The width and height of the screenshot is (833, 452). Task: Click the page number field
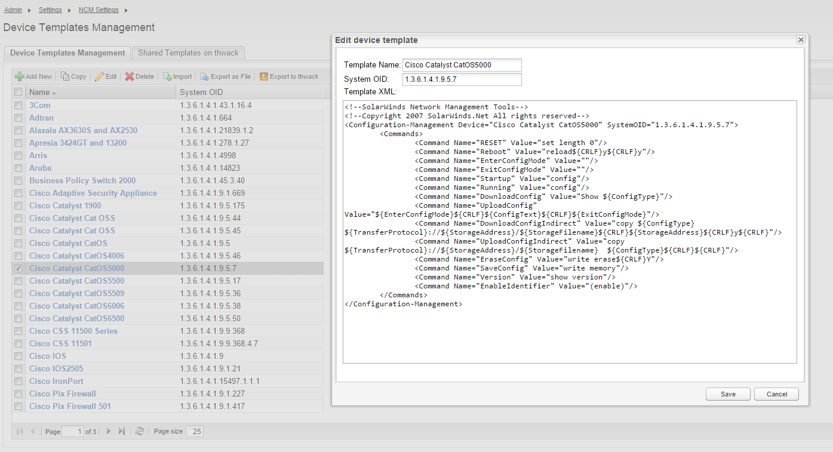(x=72, y=431)
